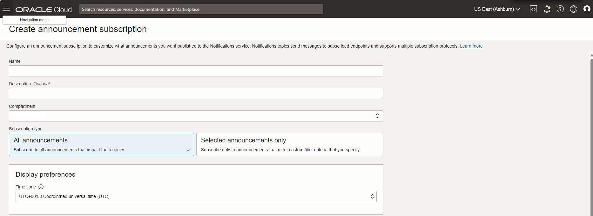Open the hamburger navigation menu
Screen dimensions: 593x216
6,9
